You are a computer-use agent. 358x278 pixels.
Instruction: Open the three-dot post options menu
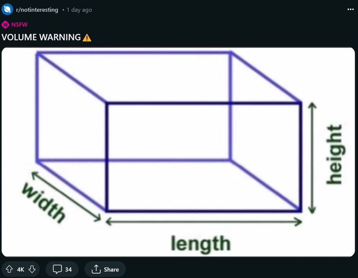tap(350, 10)
